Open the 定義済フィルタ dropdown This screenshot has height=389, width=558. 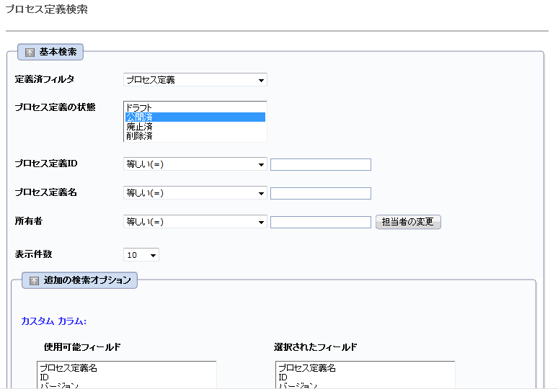[x=195, y=80]
